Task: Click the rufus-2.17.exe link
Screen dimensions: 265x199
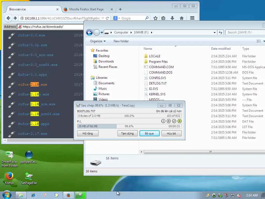Action: (33, 133)
